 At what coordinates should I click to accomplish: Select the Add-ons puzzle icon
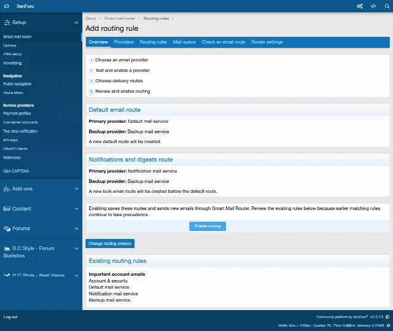[7, 189]
